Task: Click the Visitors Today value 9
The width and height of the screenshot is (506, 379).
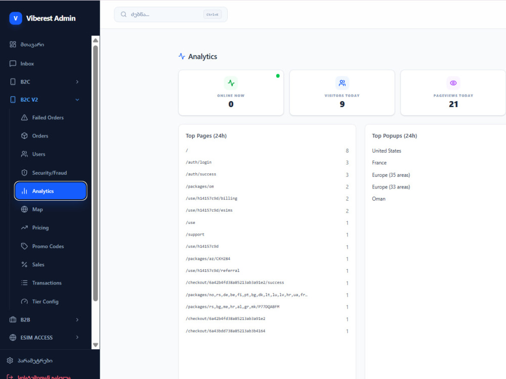Action: [x=342, y=105]
